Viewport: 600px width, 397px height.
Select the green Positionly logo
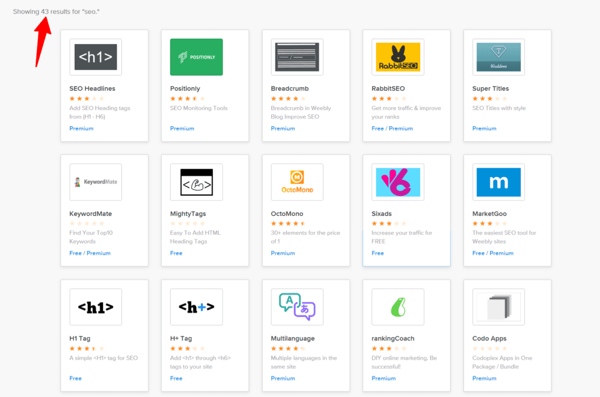(x=196, y=56)
